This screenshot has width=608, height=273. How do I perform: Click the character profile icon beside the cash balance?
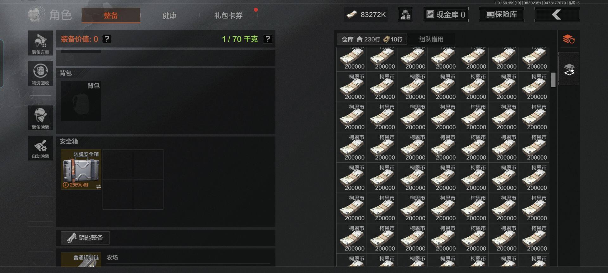tap(405, 15)
